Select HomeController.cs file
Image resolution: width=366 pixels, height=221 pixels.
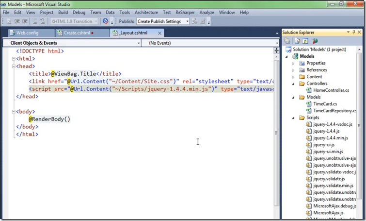pyautogui.click(x=331, y=90)
